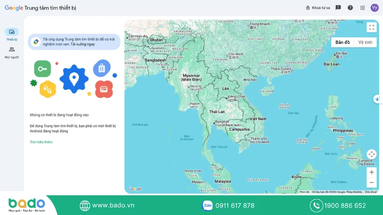This screenshot has height=215, width=383.
Task: Switch map to Vệ tinh satellite view
Action: [x=365, y=43]
